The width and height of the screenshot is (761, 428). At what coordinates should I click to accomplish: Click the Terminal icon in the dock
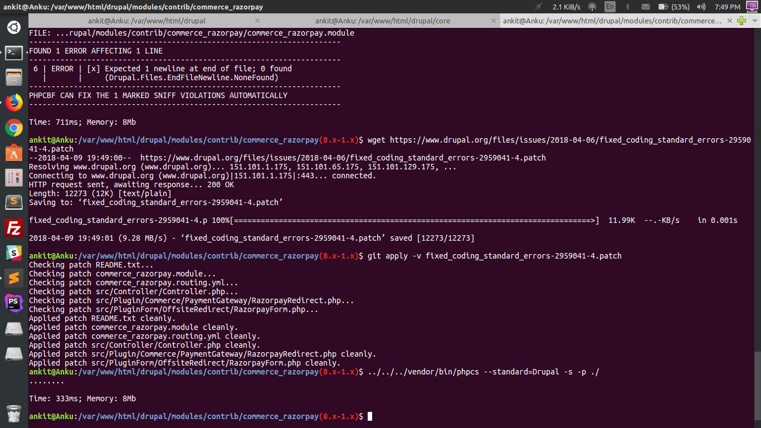[x=14, y=52]
